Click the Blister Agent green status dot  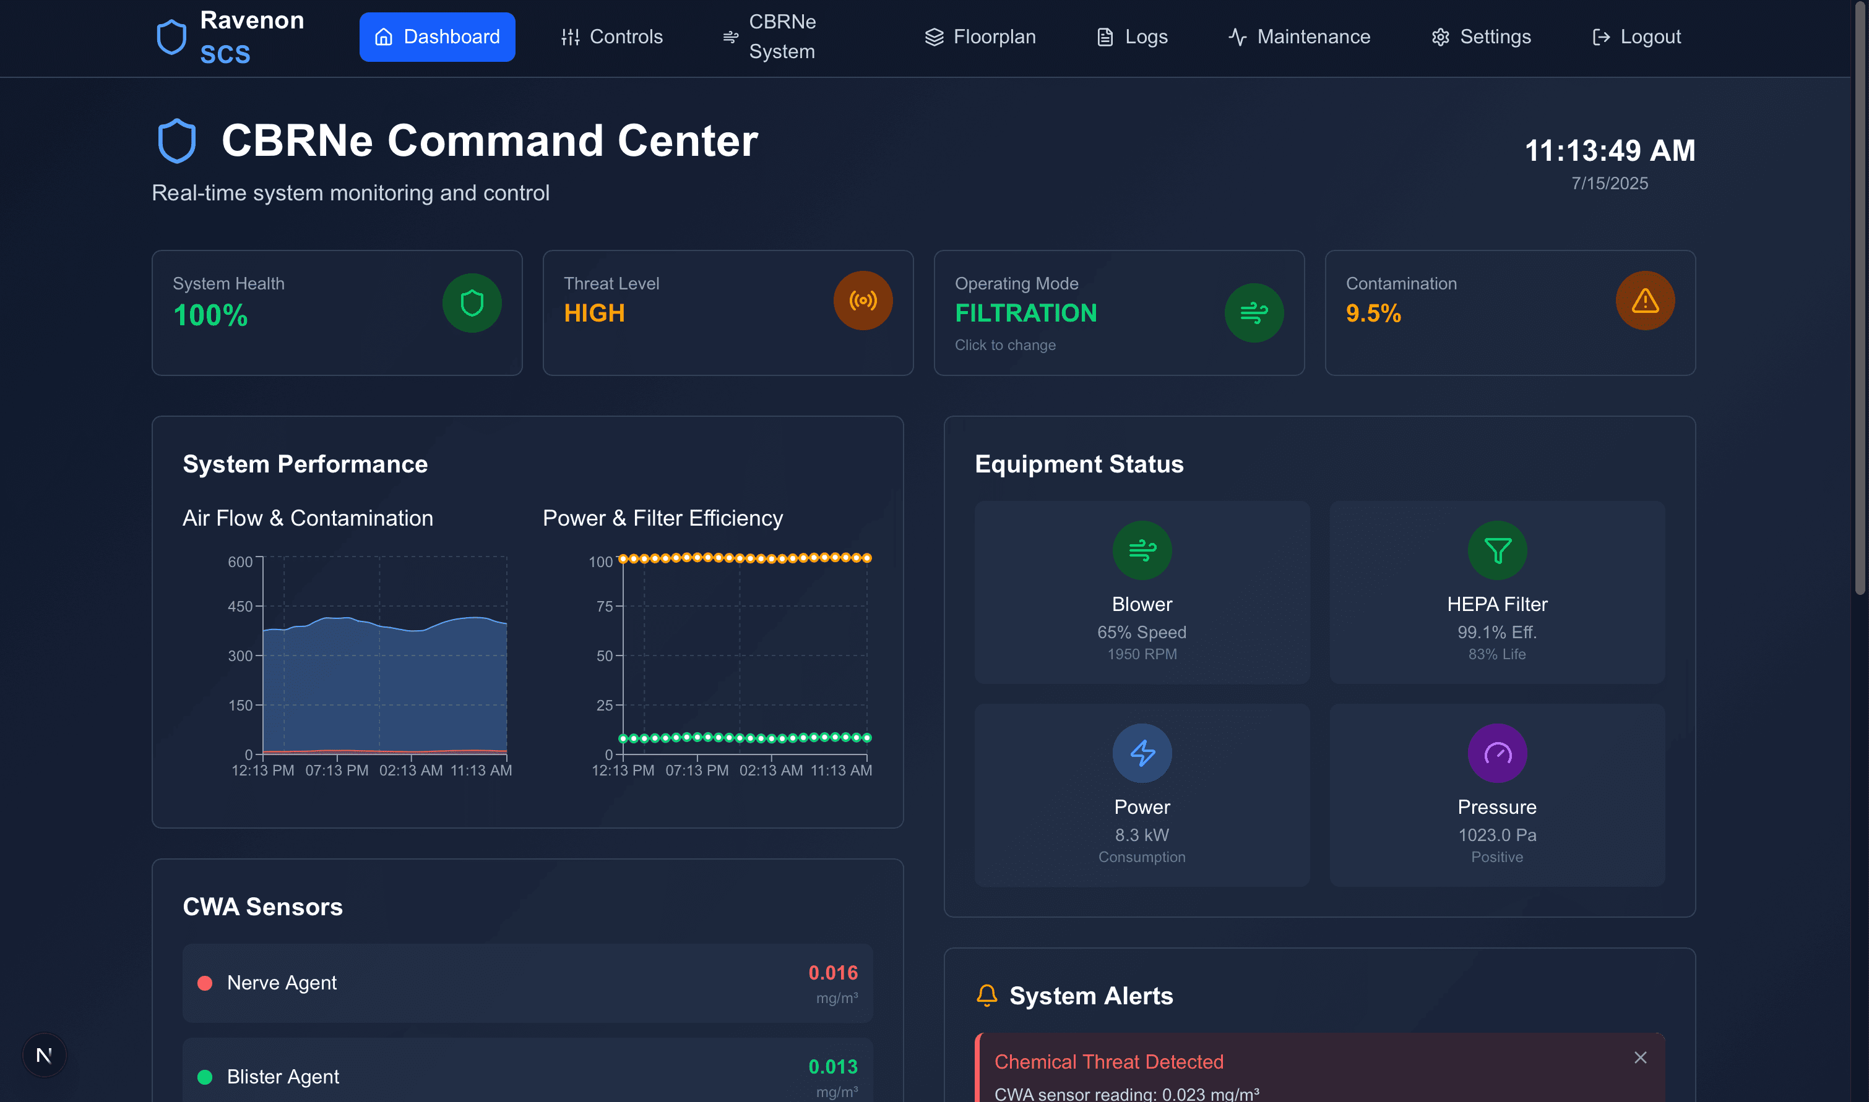pos(205,1077)
